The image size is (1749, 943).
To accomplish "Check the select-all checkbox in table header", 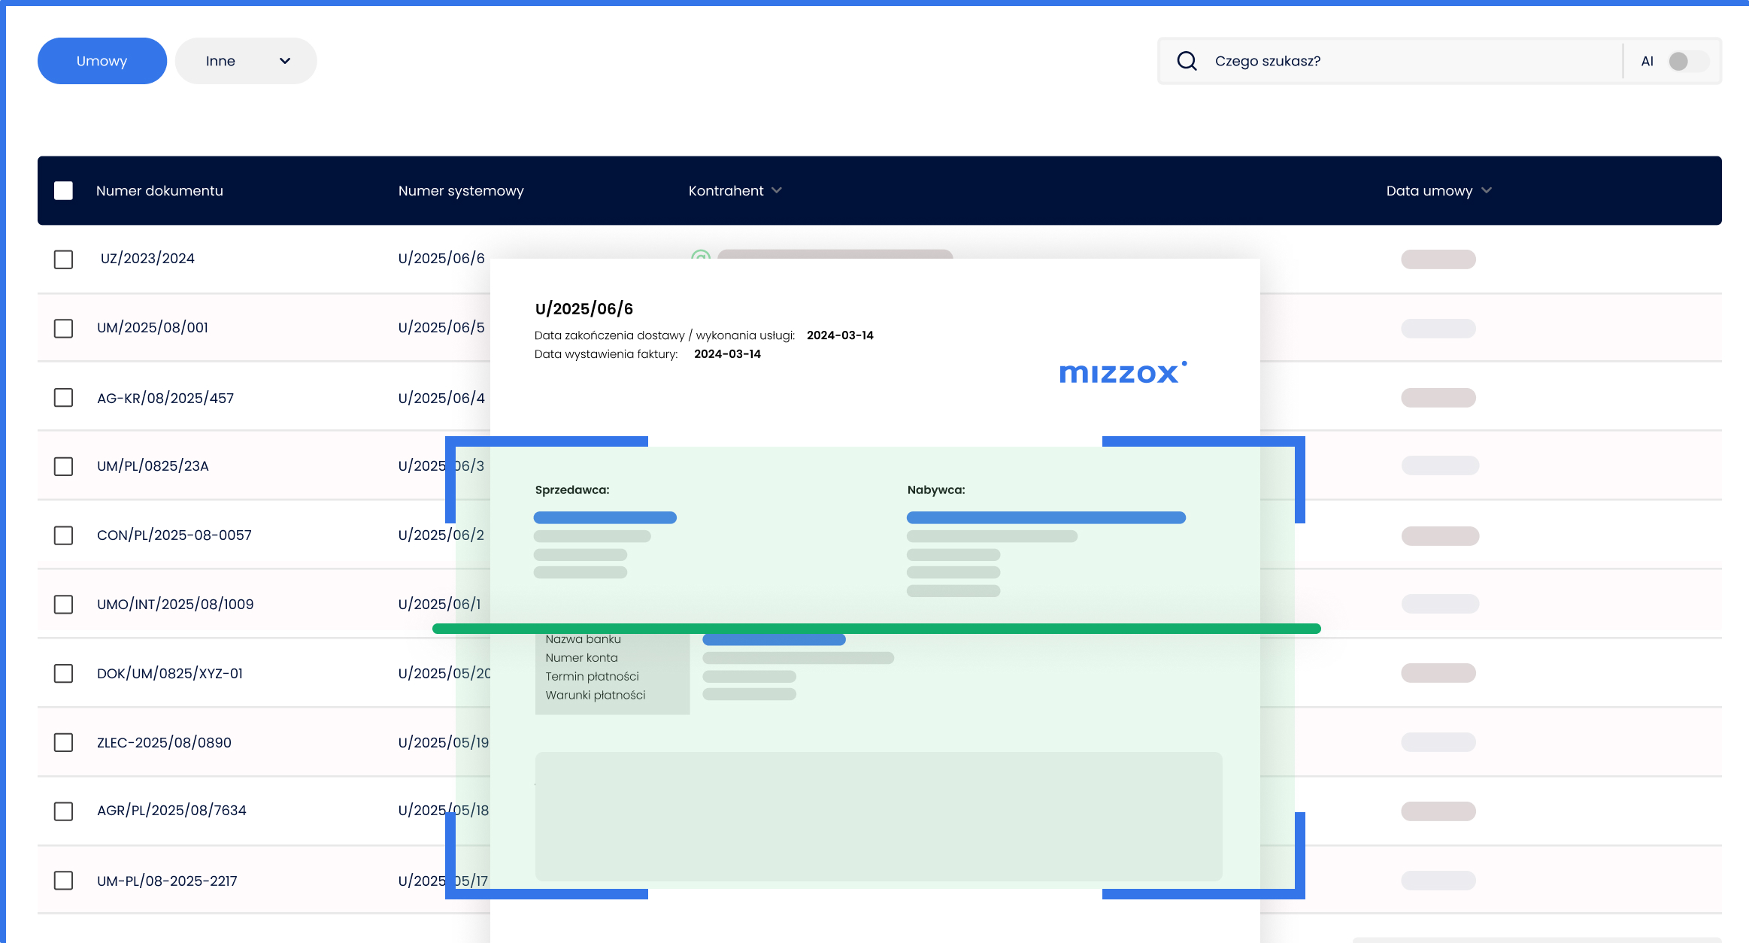I will (64, 191).
